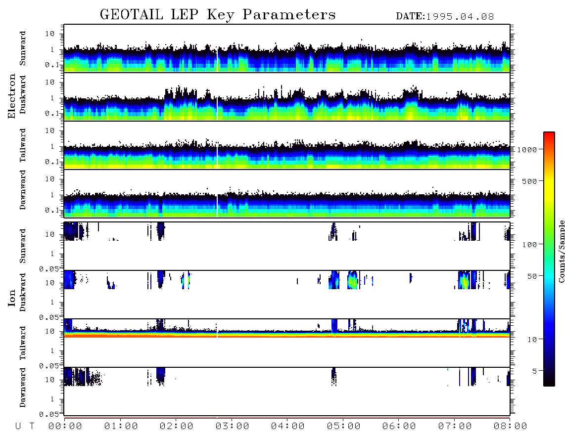This screenshot has height=435, width=565.
Task: Select the Electron 'Tailward' panel label
Action: [23, 145]
